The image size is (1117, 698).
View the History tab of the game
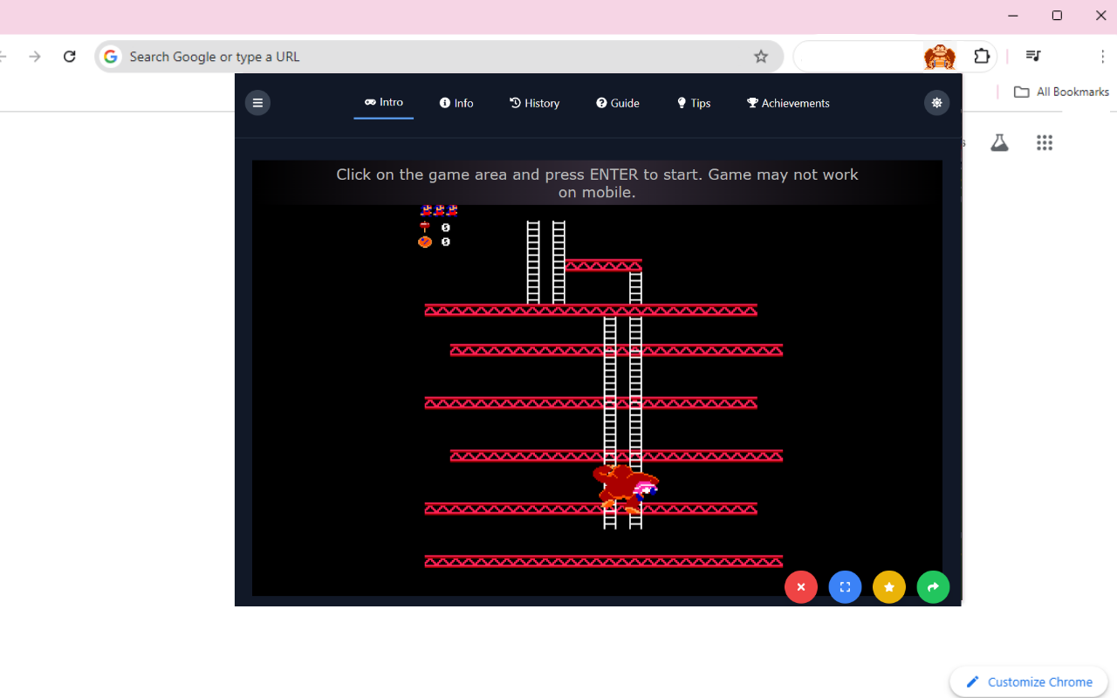tap(534, 102)
